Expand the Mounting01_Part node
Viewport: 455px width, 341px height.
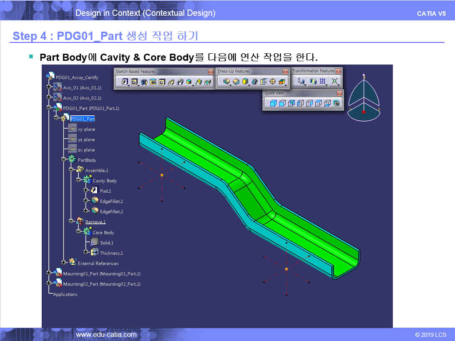(49, 274)
